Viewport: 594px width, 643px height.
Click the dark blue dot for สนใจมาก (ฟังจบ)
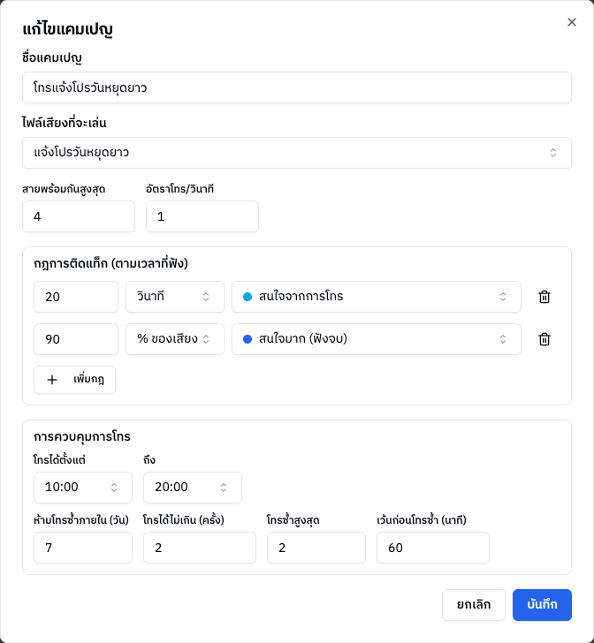point(247,339)
